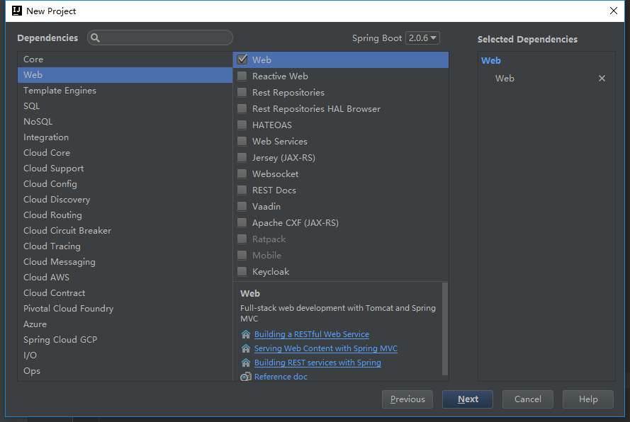Open the Pivotal Cloud Foundry category

[125, 309]
